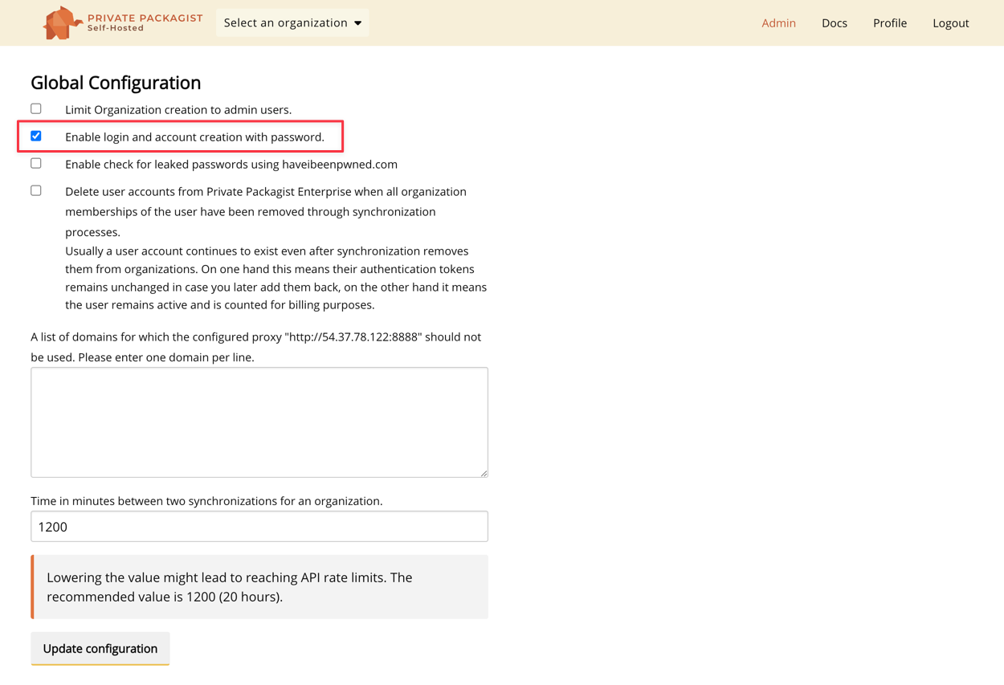Click the "Delete user accounts from Private Packagist" label text
Image resolution: width=1004 pixels, height=685 pixels.
coord(265,191)
